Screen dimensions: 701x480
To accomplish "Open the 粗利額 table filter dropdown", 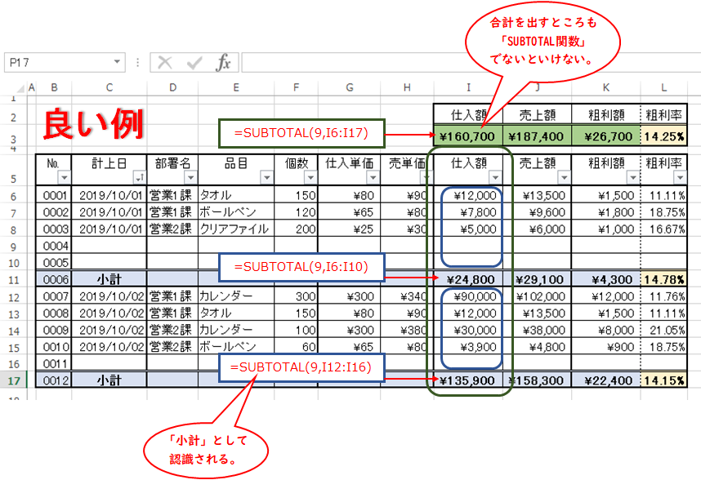I will point(632,178).
